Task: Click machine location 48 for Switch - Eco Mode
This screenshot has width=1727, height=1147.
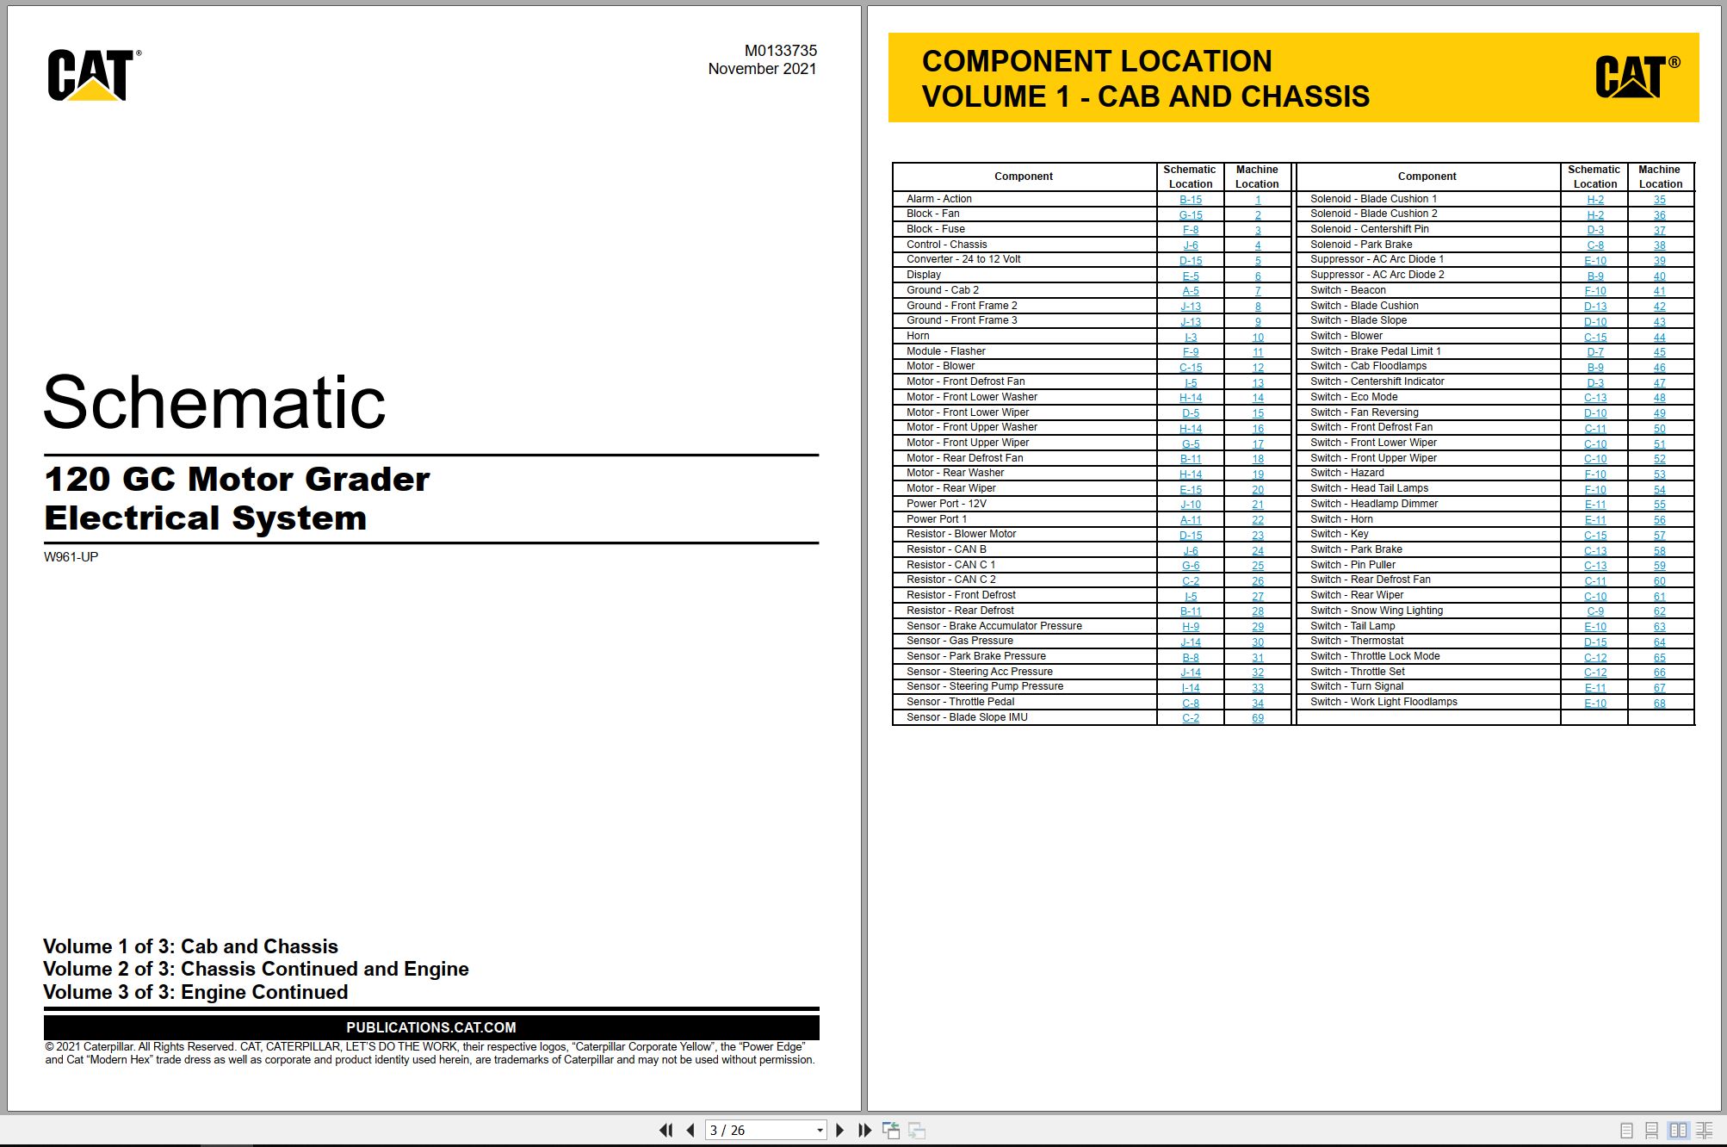Action: (1659, 398)
